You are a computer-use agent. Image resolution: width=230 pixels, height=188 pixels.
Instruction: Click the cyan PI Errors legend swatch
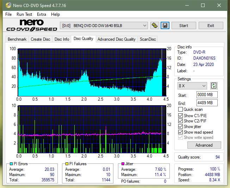[11, 164]
